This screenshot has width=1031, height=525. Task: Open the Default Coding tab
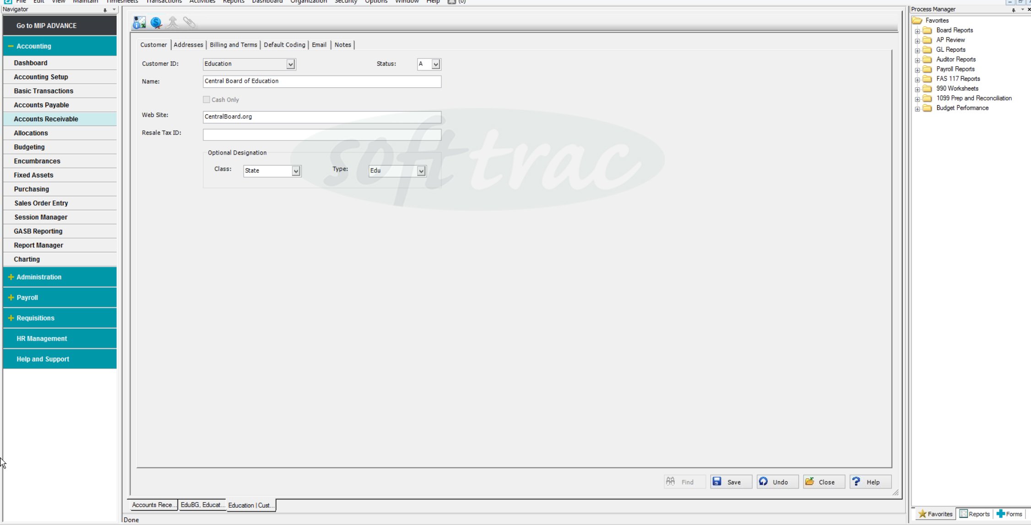click(x=284, y=45)
